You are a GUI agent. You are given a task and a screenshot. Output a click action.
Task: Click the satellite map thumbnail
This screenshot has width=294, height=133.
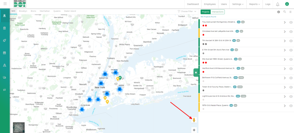(19, 128)
